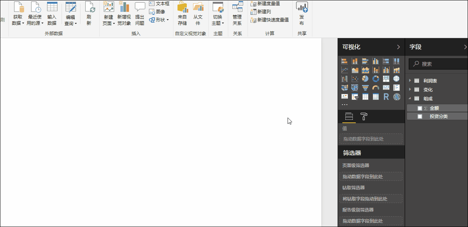The image size is (468, 227).
Task: Select the stacked bar chart visual
Action: click(x=345, y=61)
